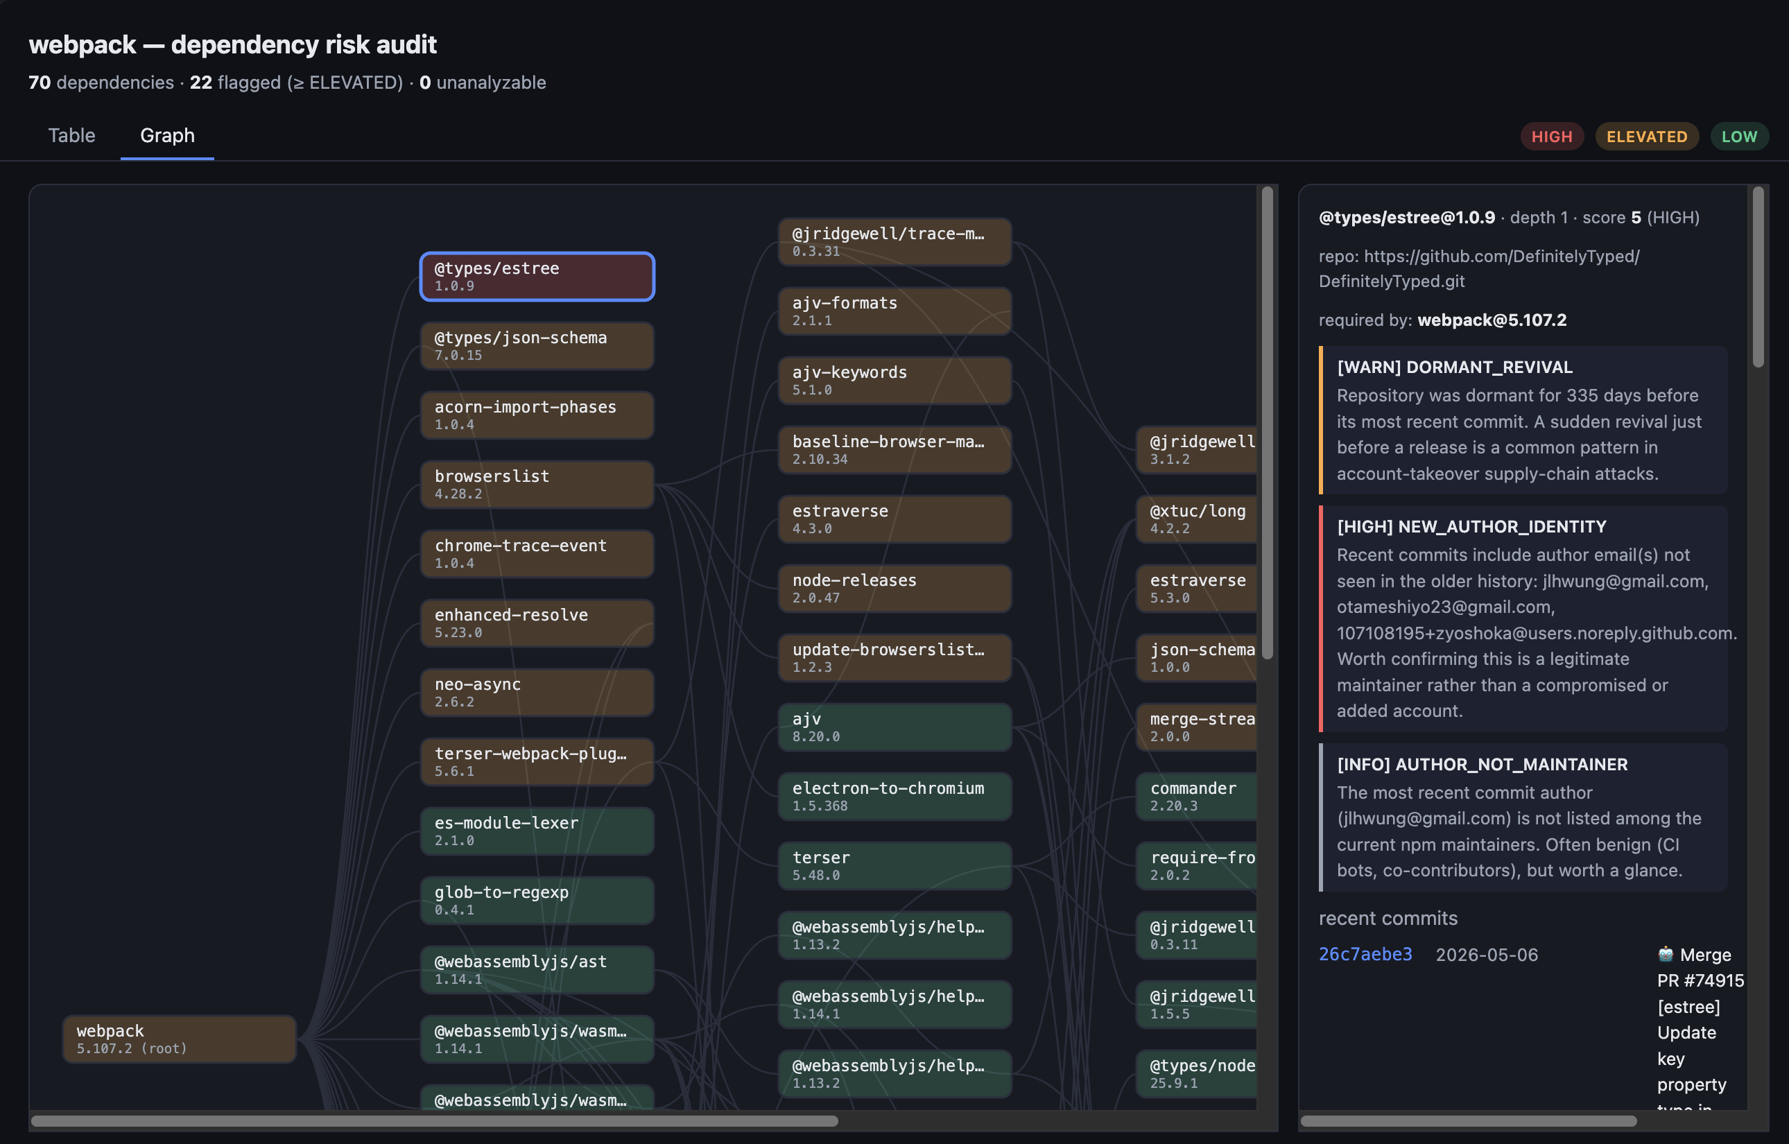Click the terser 5.48.0 node
The height and width of the screenshot is (1144, 1789).
894,865
